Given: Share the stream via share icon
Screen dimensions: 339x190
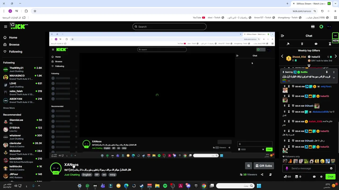Looking at the screenshot, I should tap(262, 174).
